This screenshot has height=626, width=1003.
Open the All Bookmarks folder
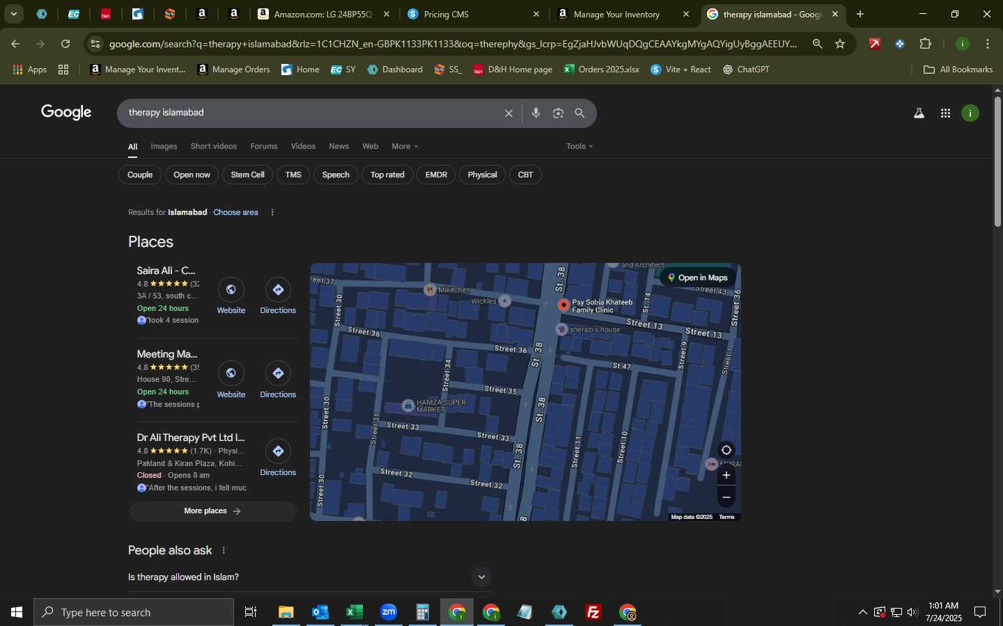958,70
